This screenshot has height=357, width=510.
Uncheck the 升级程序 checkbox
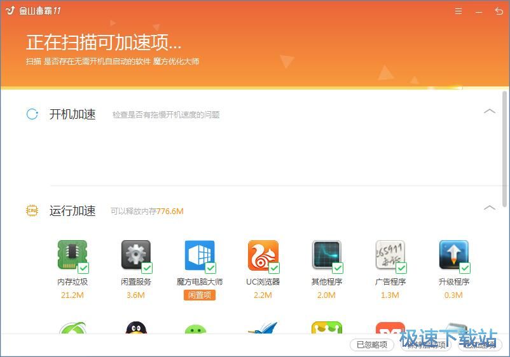(x=465, y=268)
